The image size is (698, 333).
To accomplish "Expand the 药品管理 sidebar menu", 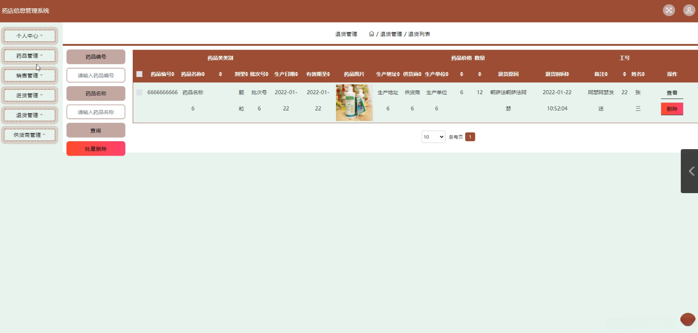I will pos(30,56).
